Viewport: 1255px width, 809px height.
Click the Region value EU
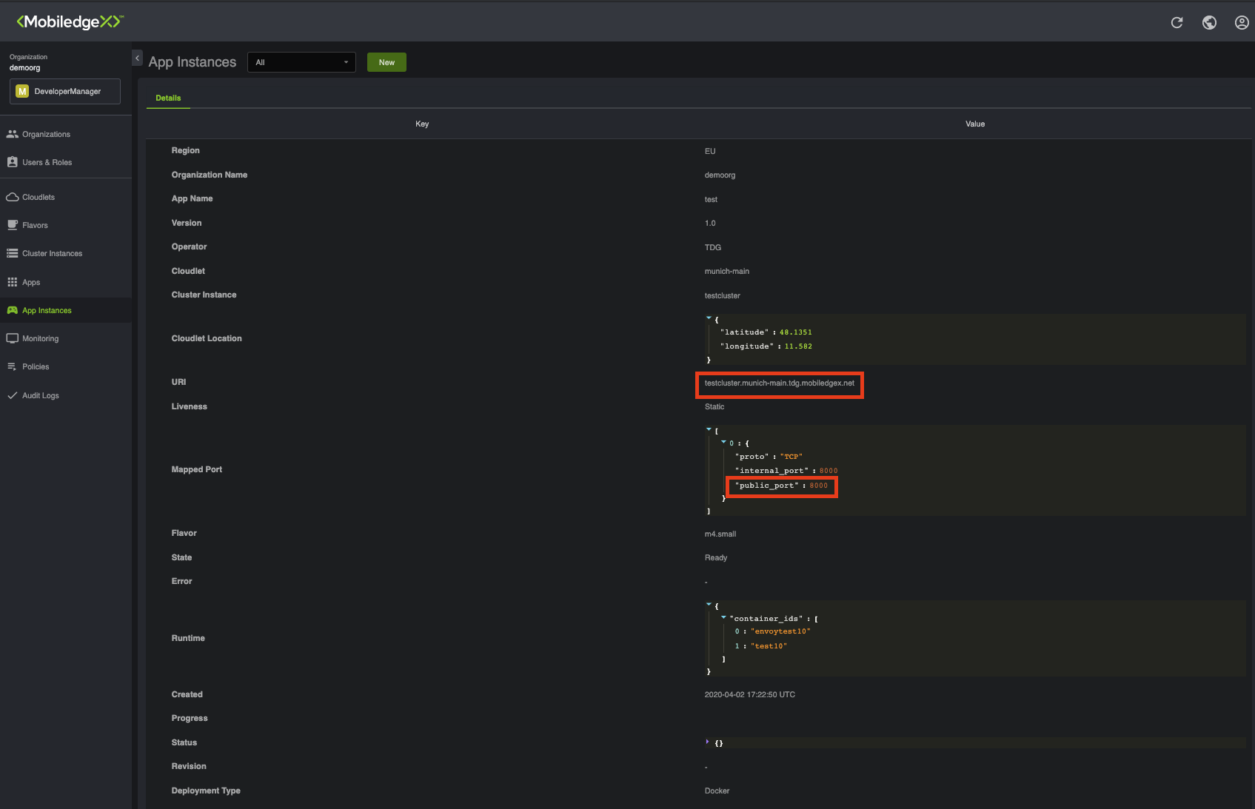pos(709,152)
